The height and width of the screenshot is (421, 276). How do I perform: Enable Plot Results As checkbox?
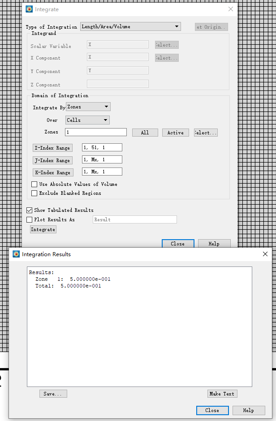(29, 219)
